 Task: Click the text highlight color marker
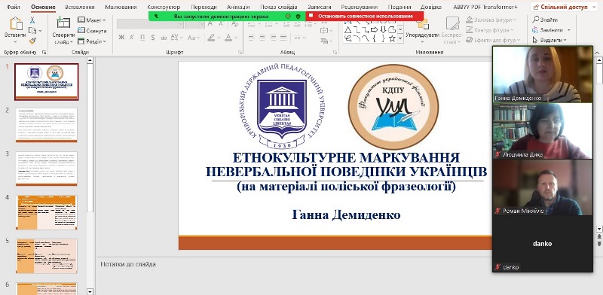click(211, 38)
